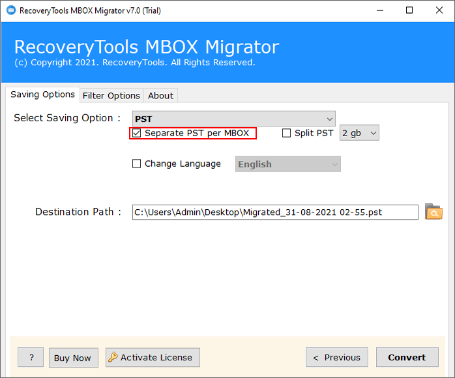Expand the 2 gb split size dropdown
This screenshot has height=378, width=455.
(x=359, y=133)
